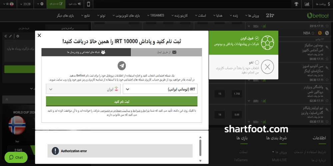The image size is (333, 166).
Task: Click the dialog scrollbar thumb
Action: 200,148
